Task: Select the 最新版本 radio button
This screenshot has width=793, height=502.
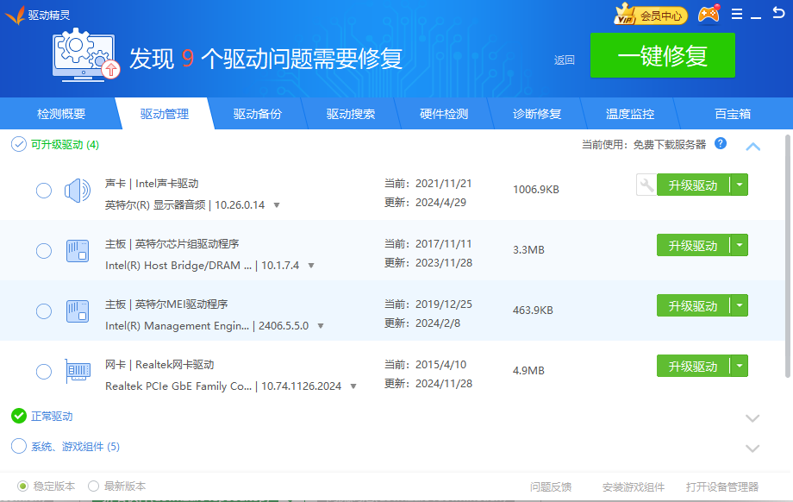Action: click(x=93, y=486)
